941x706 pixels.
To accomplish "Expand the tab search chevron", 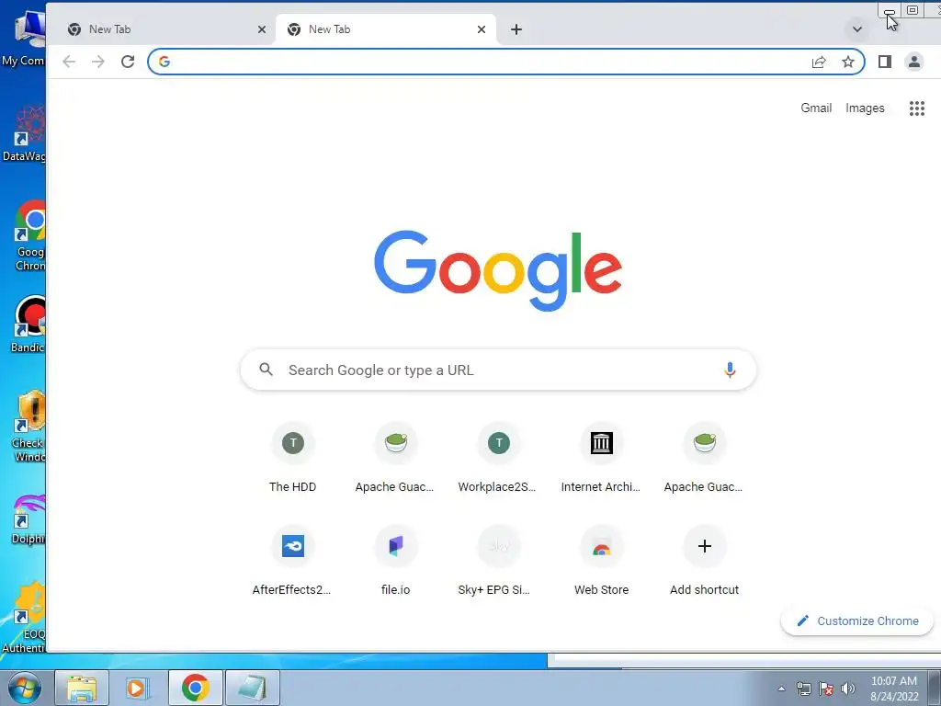I will point(857,29).
